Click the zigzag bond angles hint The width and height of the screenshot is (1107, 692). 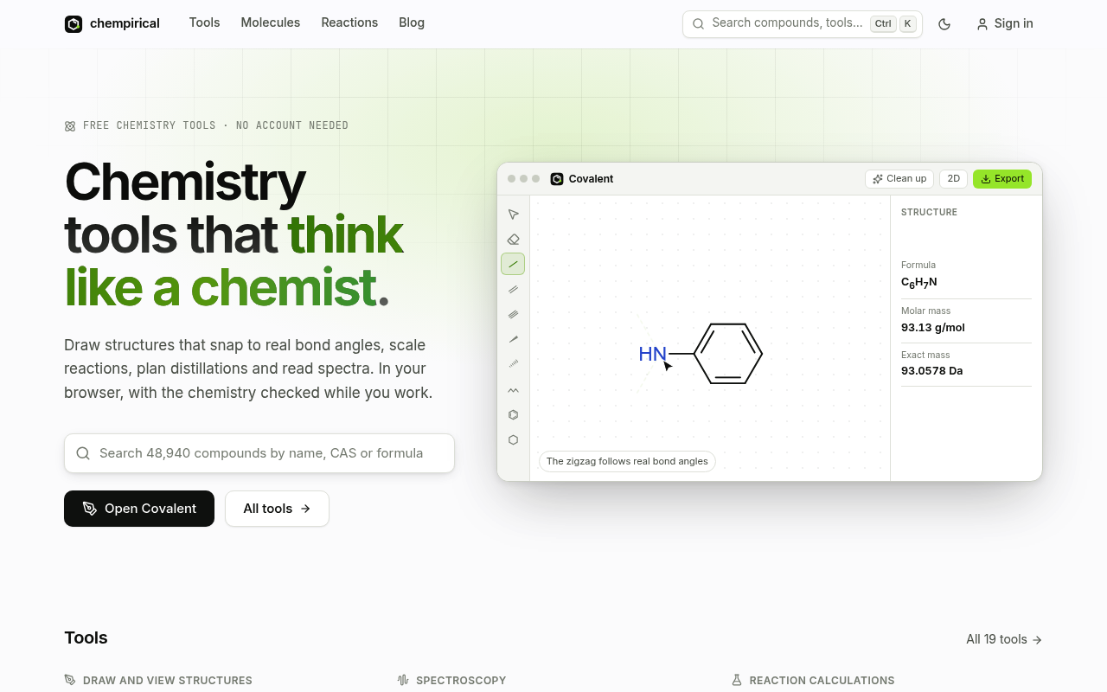[627, 461]
